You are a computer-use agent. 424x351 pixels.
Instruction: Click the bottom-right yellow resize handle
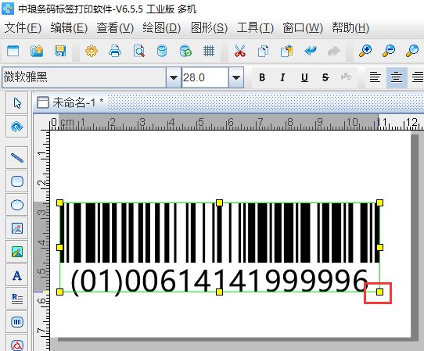[x=379, y=292]
